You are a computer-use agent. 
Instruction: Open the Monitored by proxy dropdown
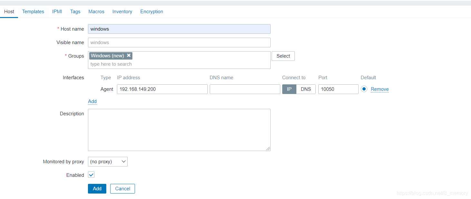click(108, 162)
